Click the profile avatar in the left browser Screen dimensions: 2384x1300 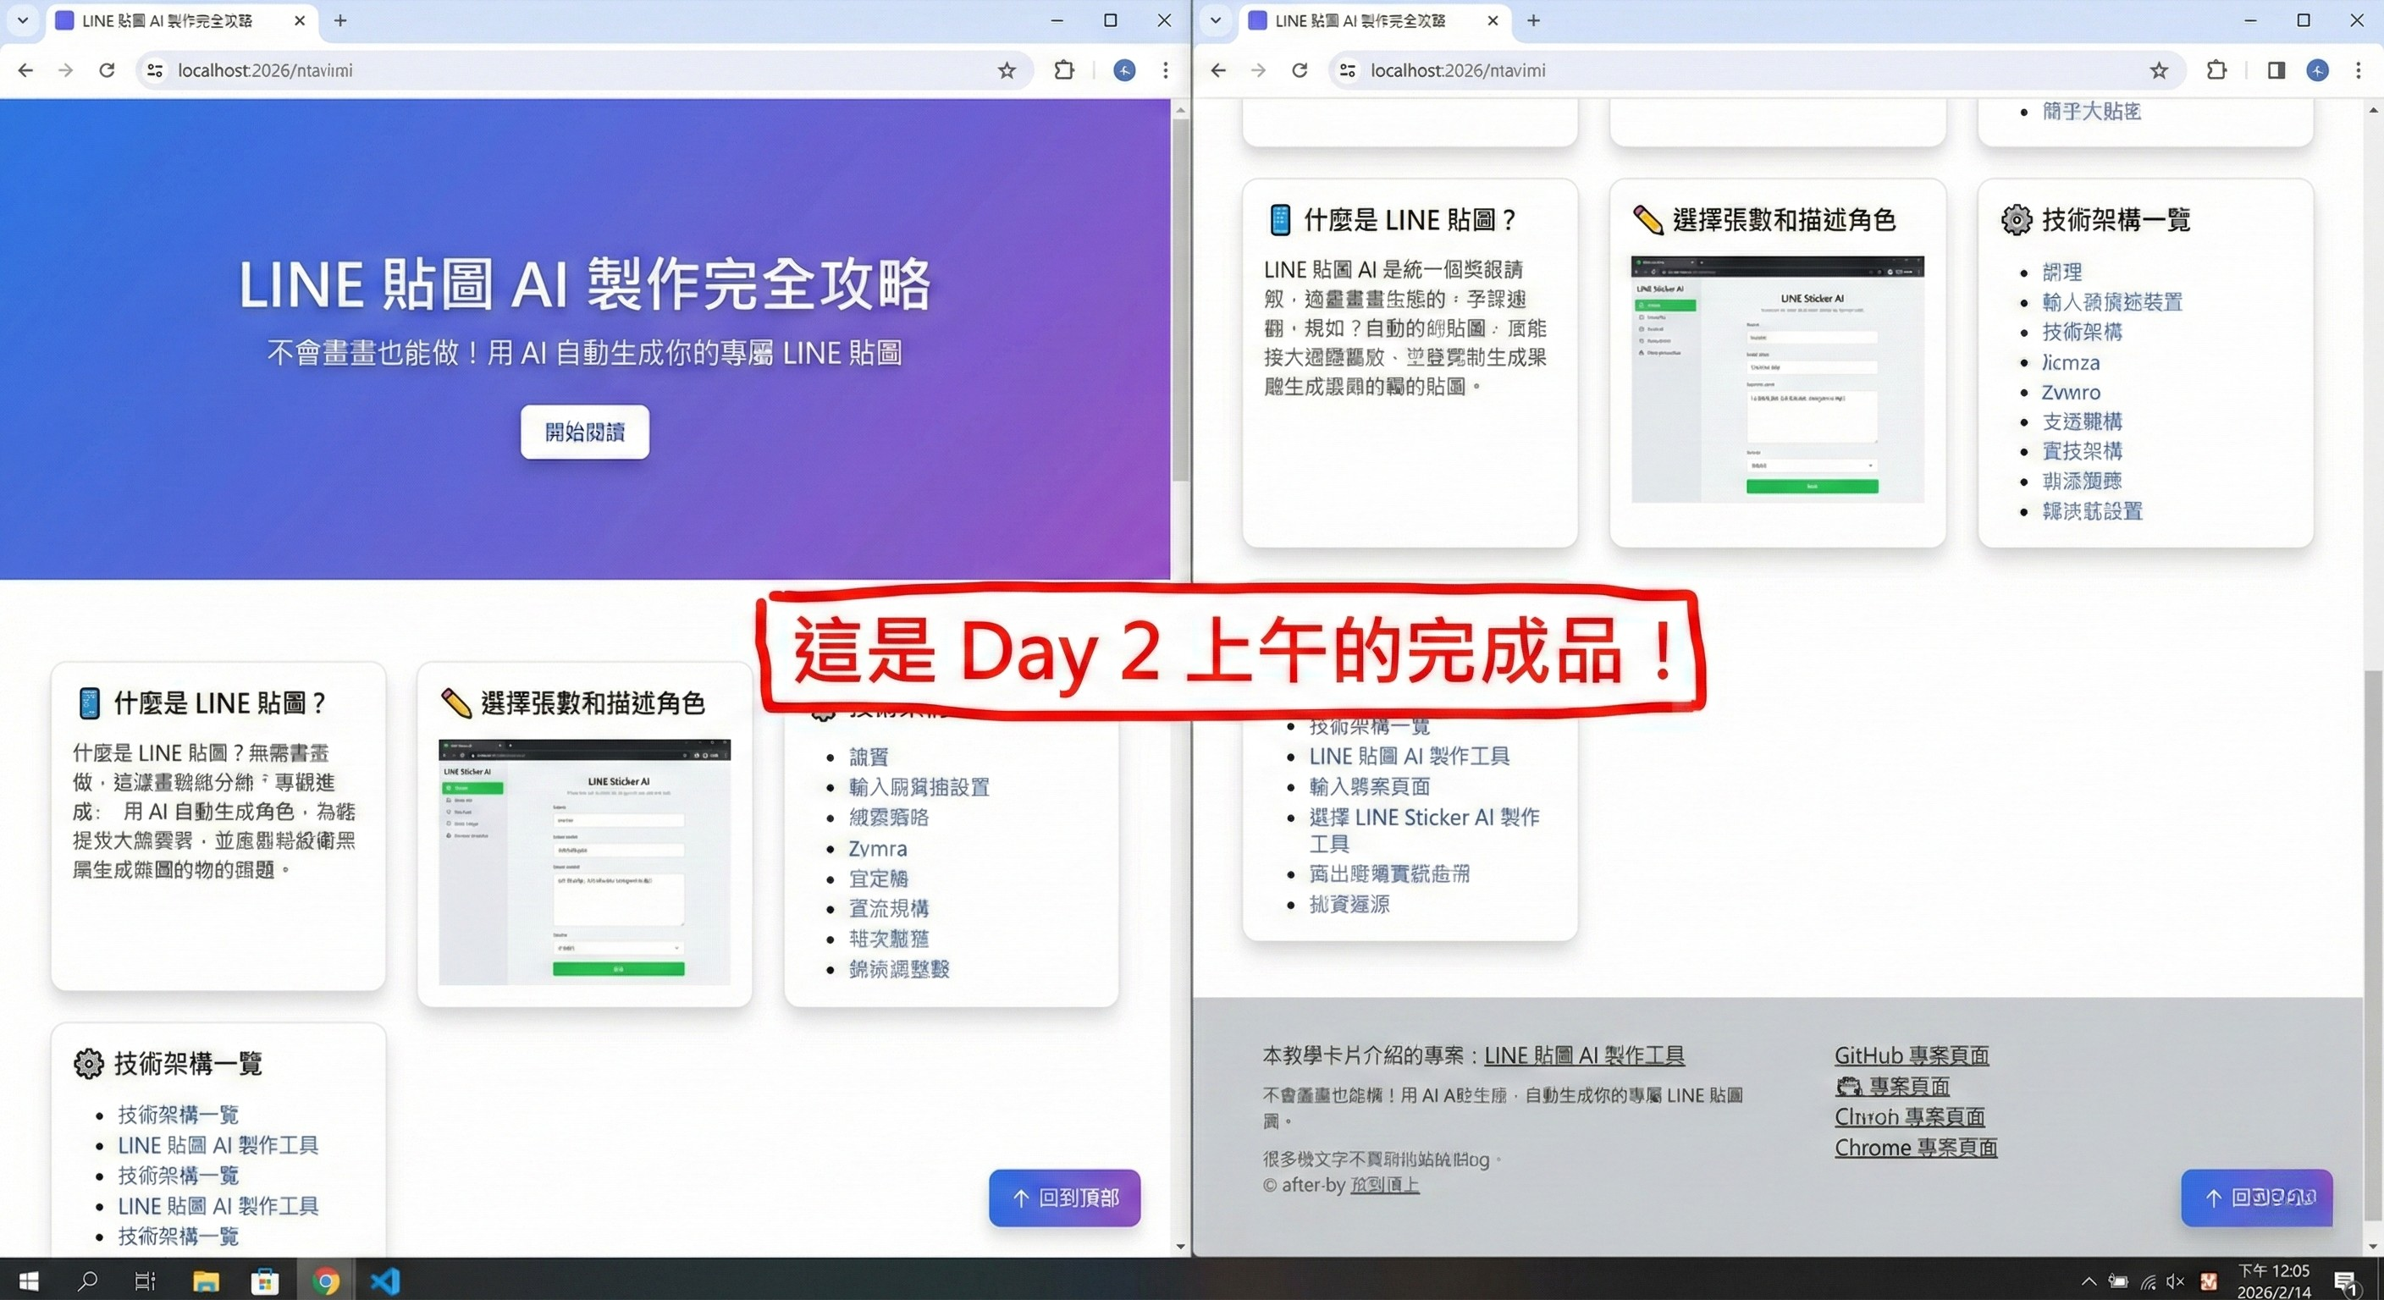[x=1123, y=70]
